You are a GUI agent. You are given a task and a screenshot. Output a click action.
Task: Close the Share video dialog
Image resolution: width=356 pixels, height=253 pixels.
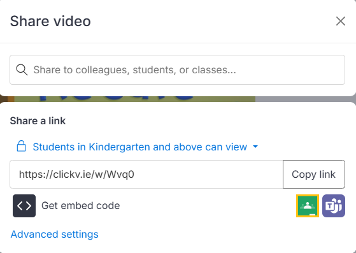pyautogui.click(x=341, y=21)
